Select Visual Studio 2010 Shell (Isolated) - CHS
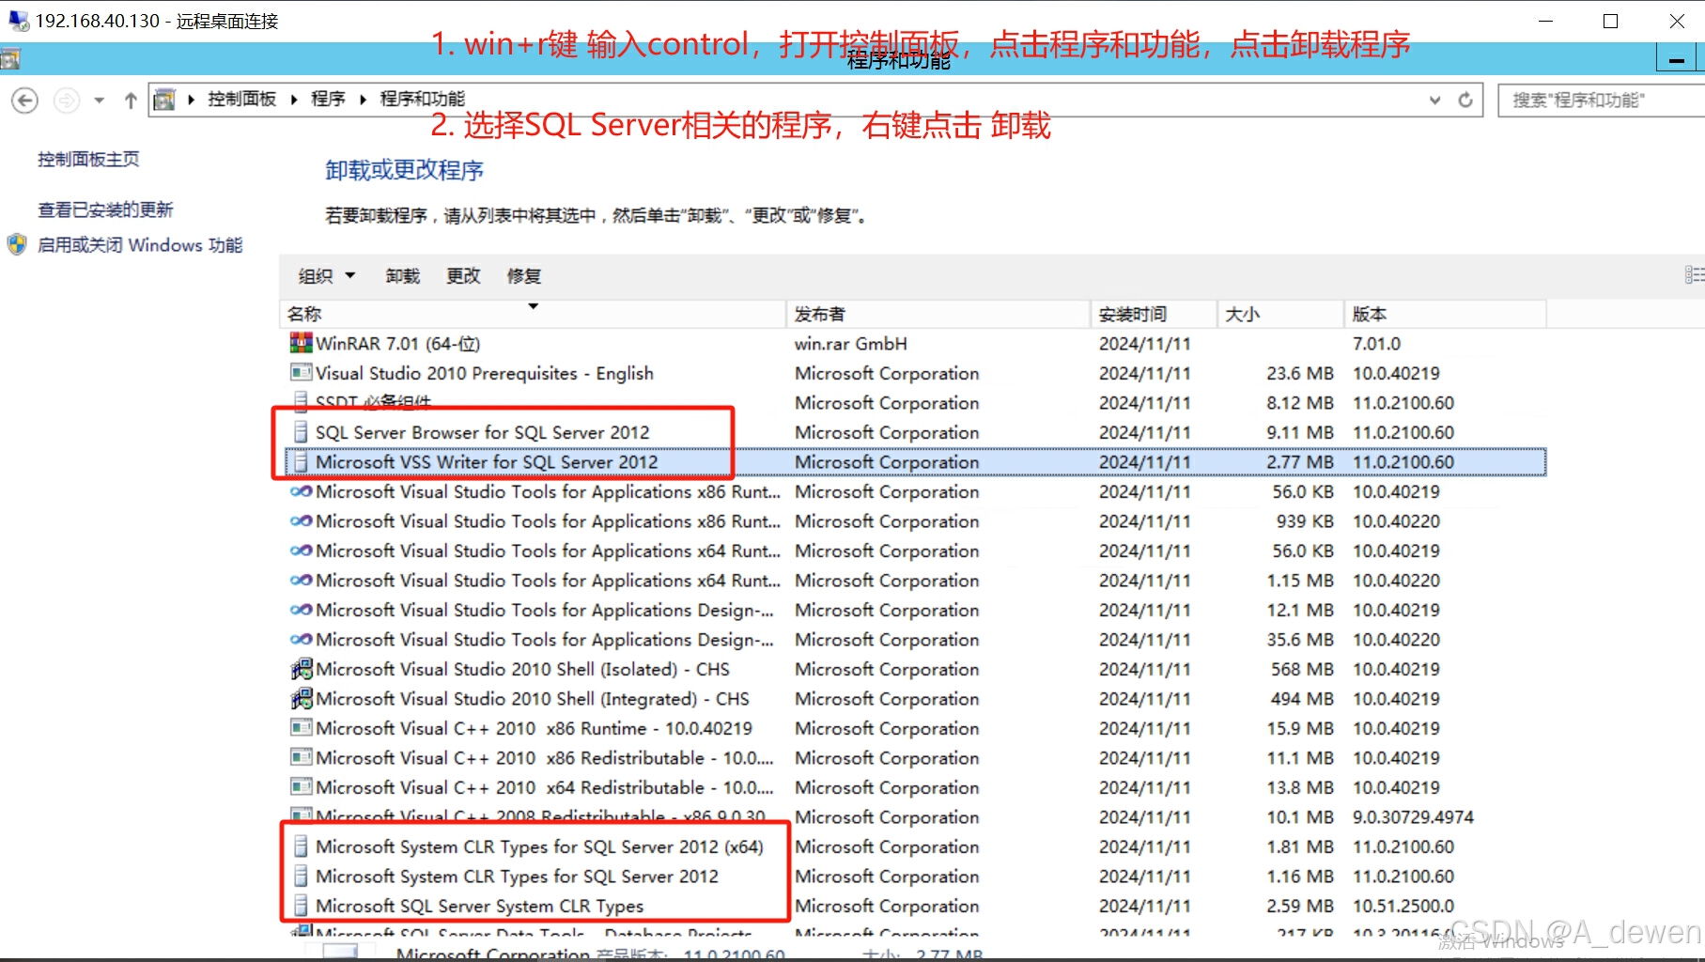1705x962 pixels. click(522, 669)
